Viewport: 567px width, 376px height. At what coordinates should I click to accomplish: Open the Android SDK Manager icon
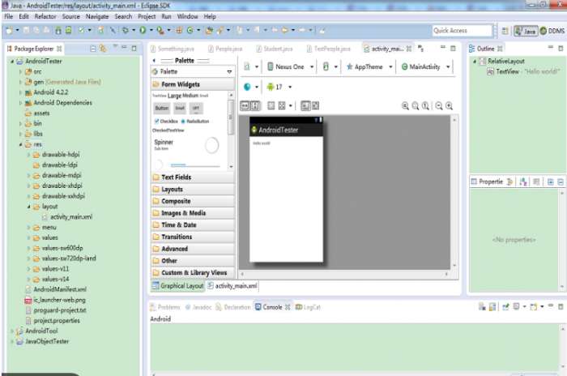[x=58, y=31]
